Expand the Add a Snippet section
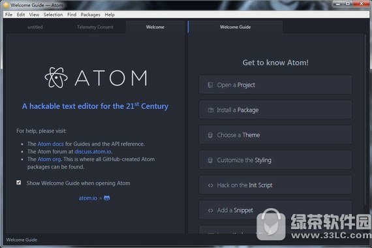This screenshot has width=372, height=248. click(275, 210)
